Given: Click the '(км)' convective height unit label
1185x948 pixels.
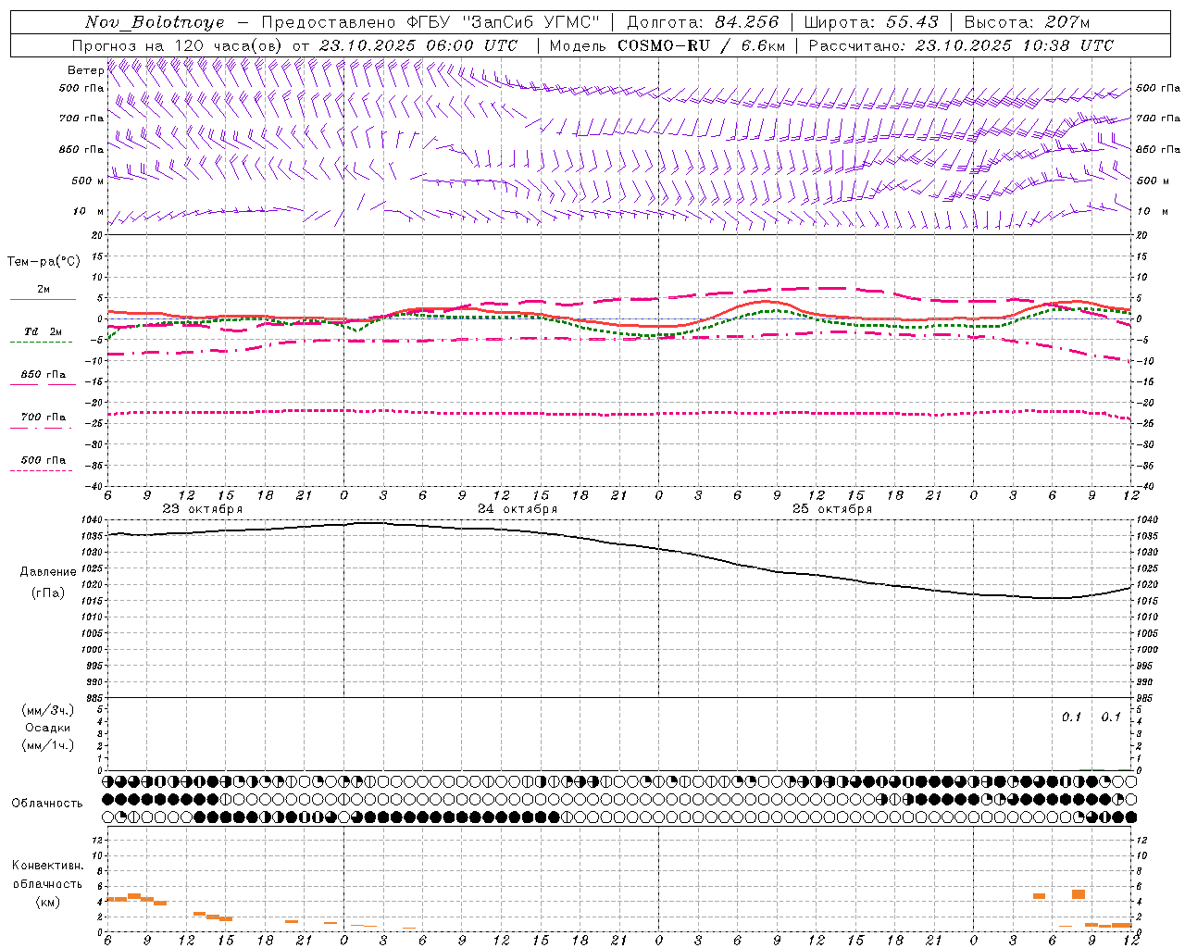Looking at the screenshot, I should (48, 902).
